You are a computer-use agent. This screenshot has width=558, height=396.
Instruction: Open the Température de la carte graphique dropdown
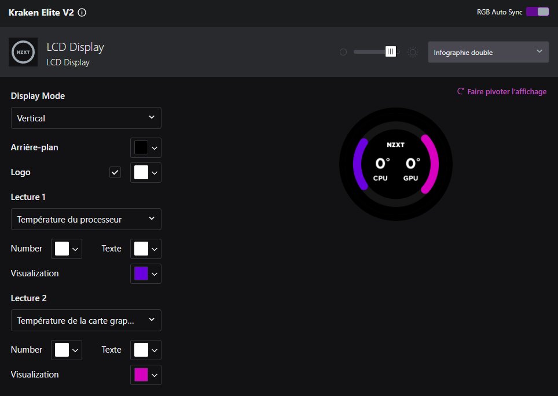coord(86,320)
